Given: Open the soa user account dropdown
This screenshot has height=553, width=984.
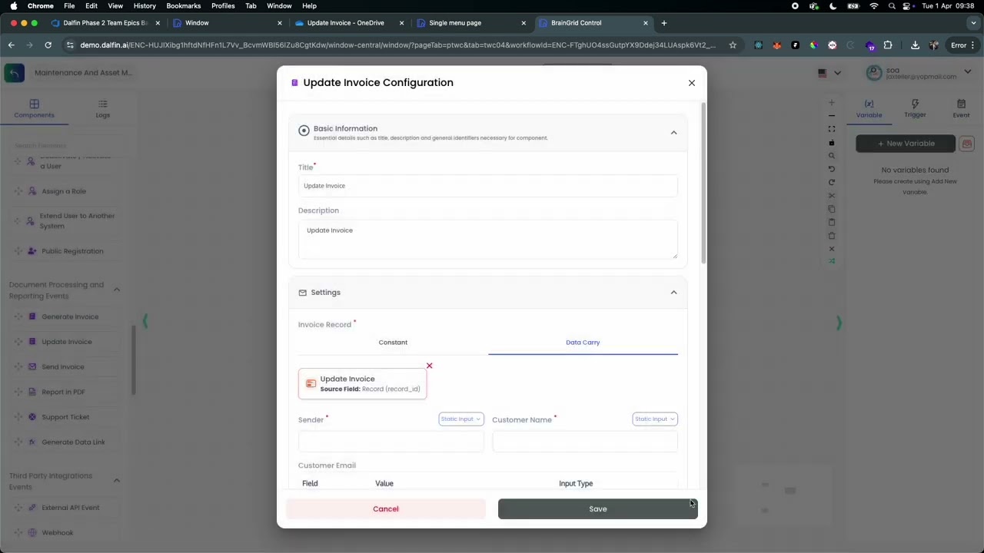Looking at the screenshot, I should 919,73.
